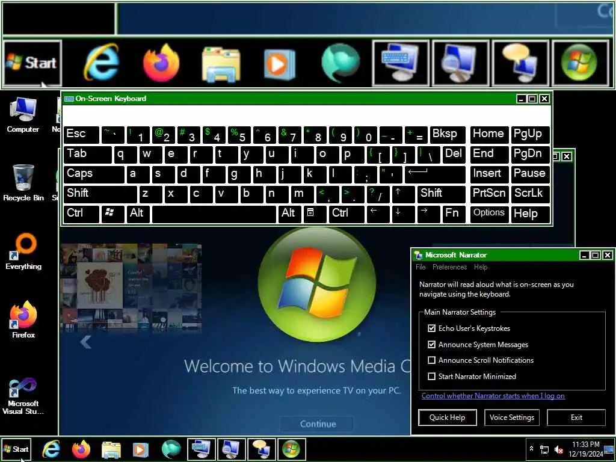
Task: Click the muted volume tray icon
Action: [559, 449]
